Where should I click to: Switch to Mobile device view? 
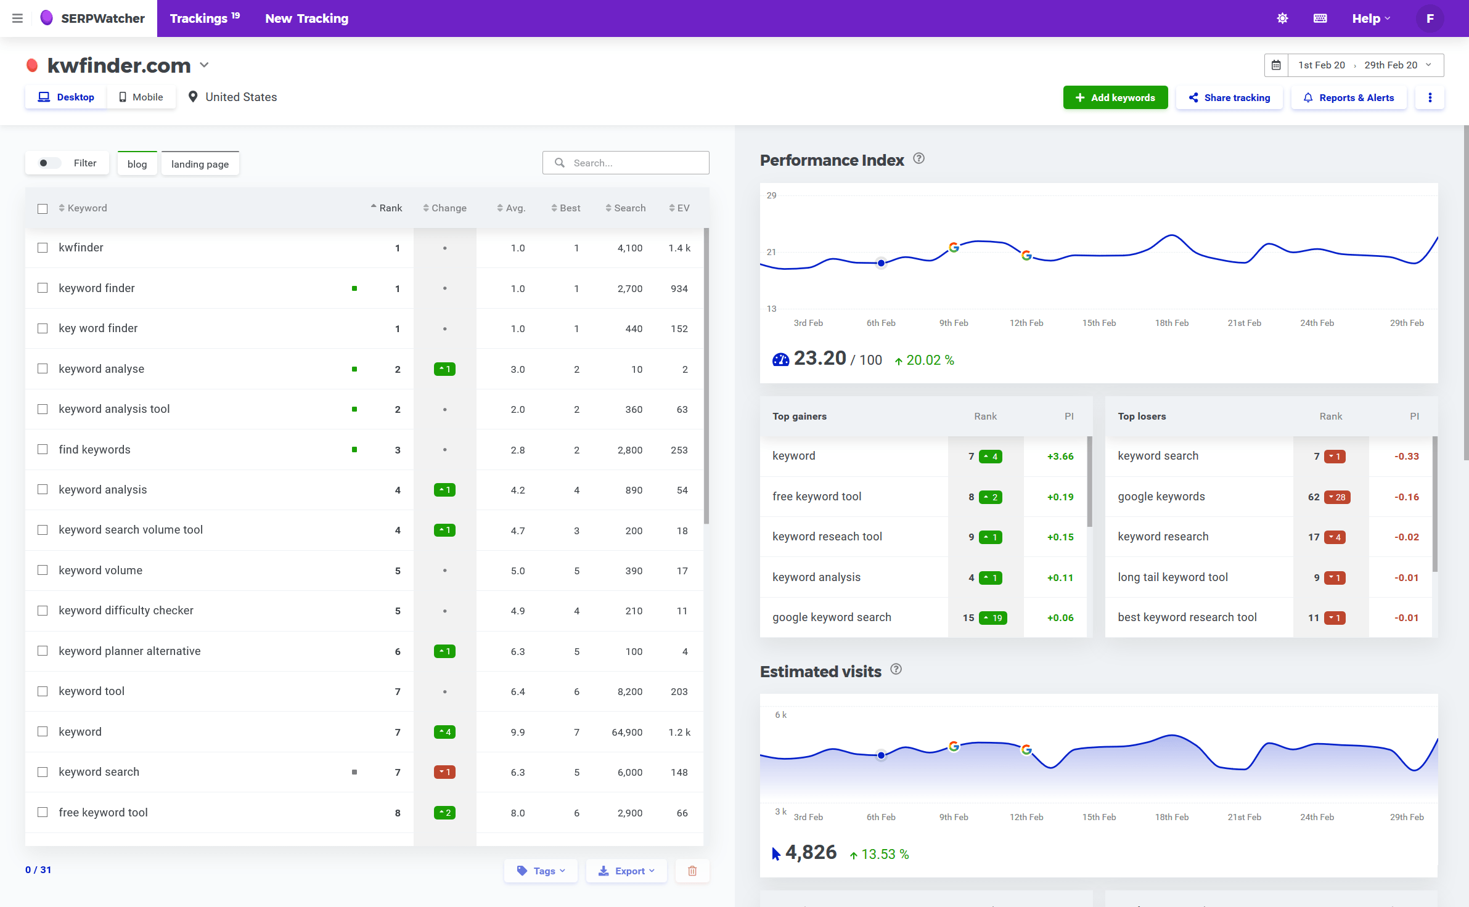(x=141, y=97)
